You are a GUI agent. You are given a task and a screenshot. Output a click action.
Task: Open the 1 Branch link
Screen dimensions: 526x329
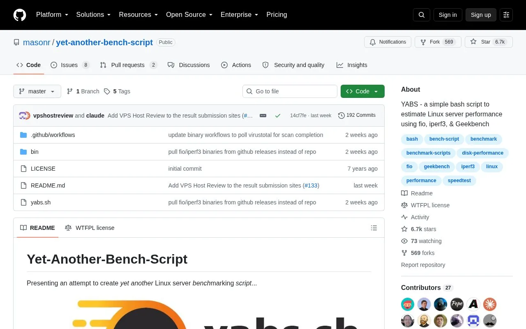coord(83,91)
